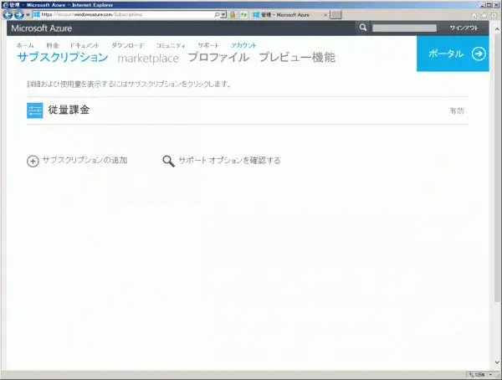
Task: Open IE favorites star icon
Action: [484, 15]
